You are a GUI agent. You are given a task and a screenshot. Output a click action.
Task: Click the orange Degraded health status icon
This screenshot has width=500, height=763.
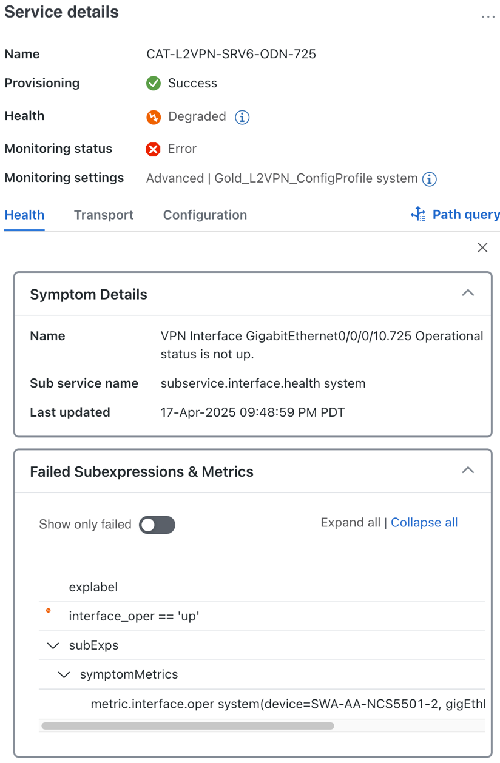154,117
